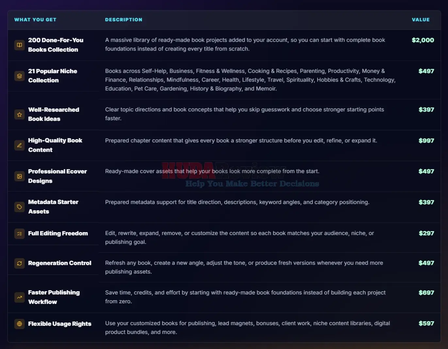Select the High-Quality Book Content title

tap(55, 145)
